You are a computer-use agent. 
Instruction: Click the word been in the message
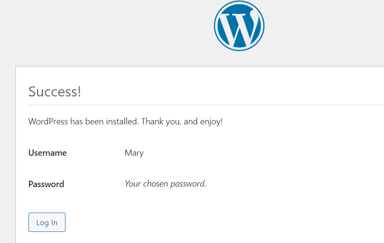click(x=94, y=121)
